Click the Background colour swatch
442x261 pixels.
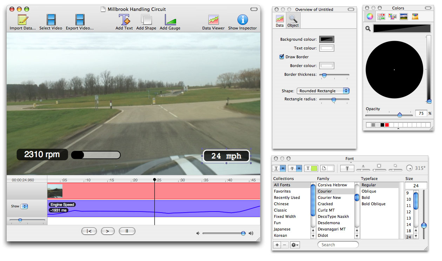[326, 39]
